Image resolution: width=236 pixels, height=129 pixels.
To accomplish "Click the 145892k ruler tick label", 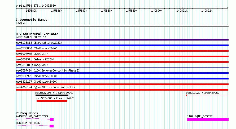I will 207,11.
